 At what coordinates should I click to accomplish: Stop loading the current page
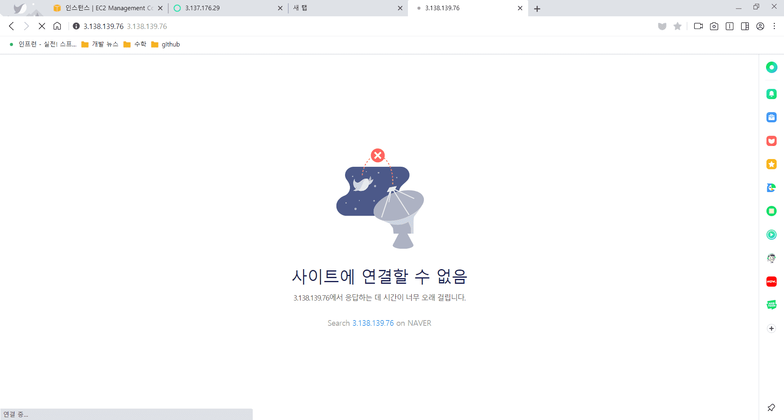(42, 26)
